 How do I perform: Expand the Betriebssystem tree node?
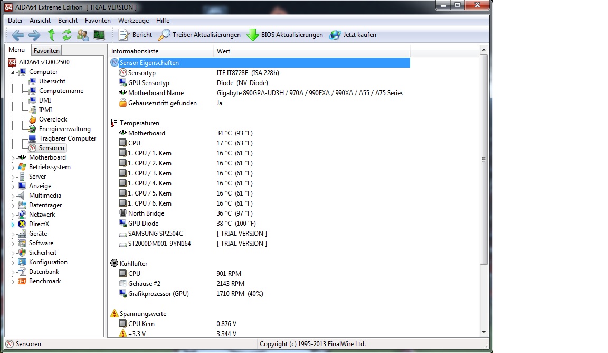[x=13, y=168]
